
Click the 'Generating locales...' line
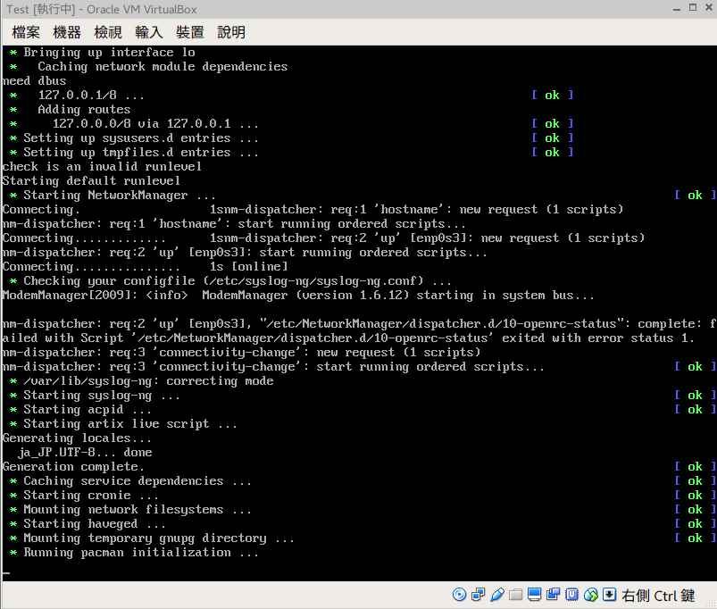click(x=77, y=438)
